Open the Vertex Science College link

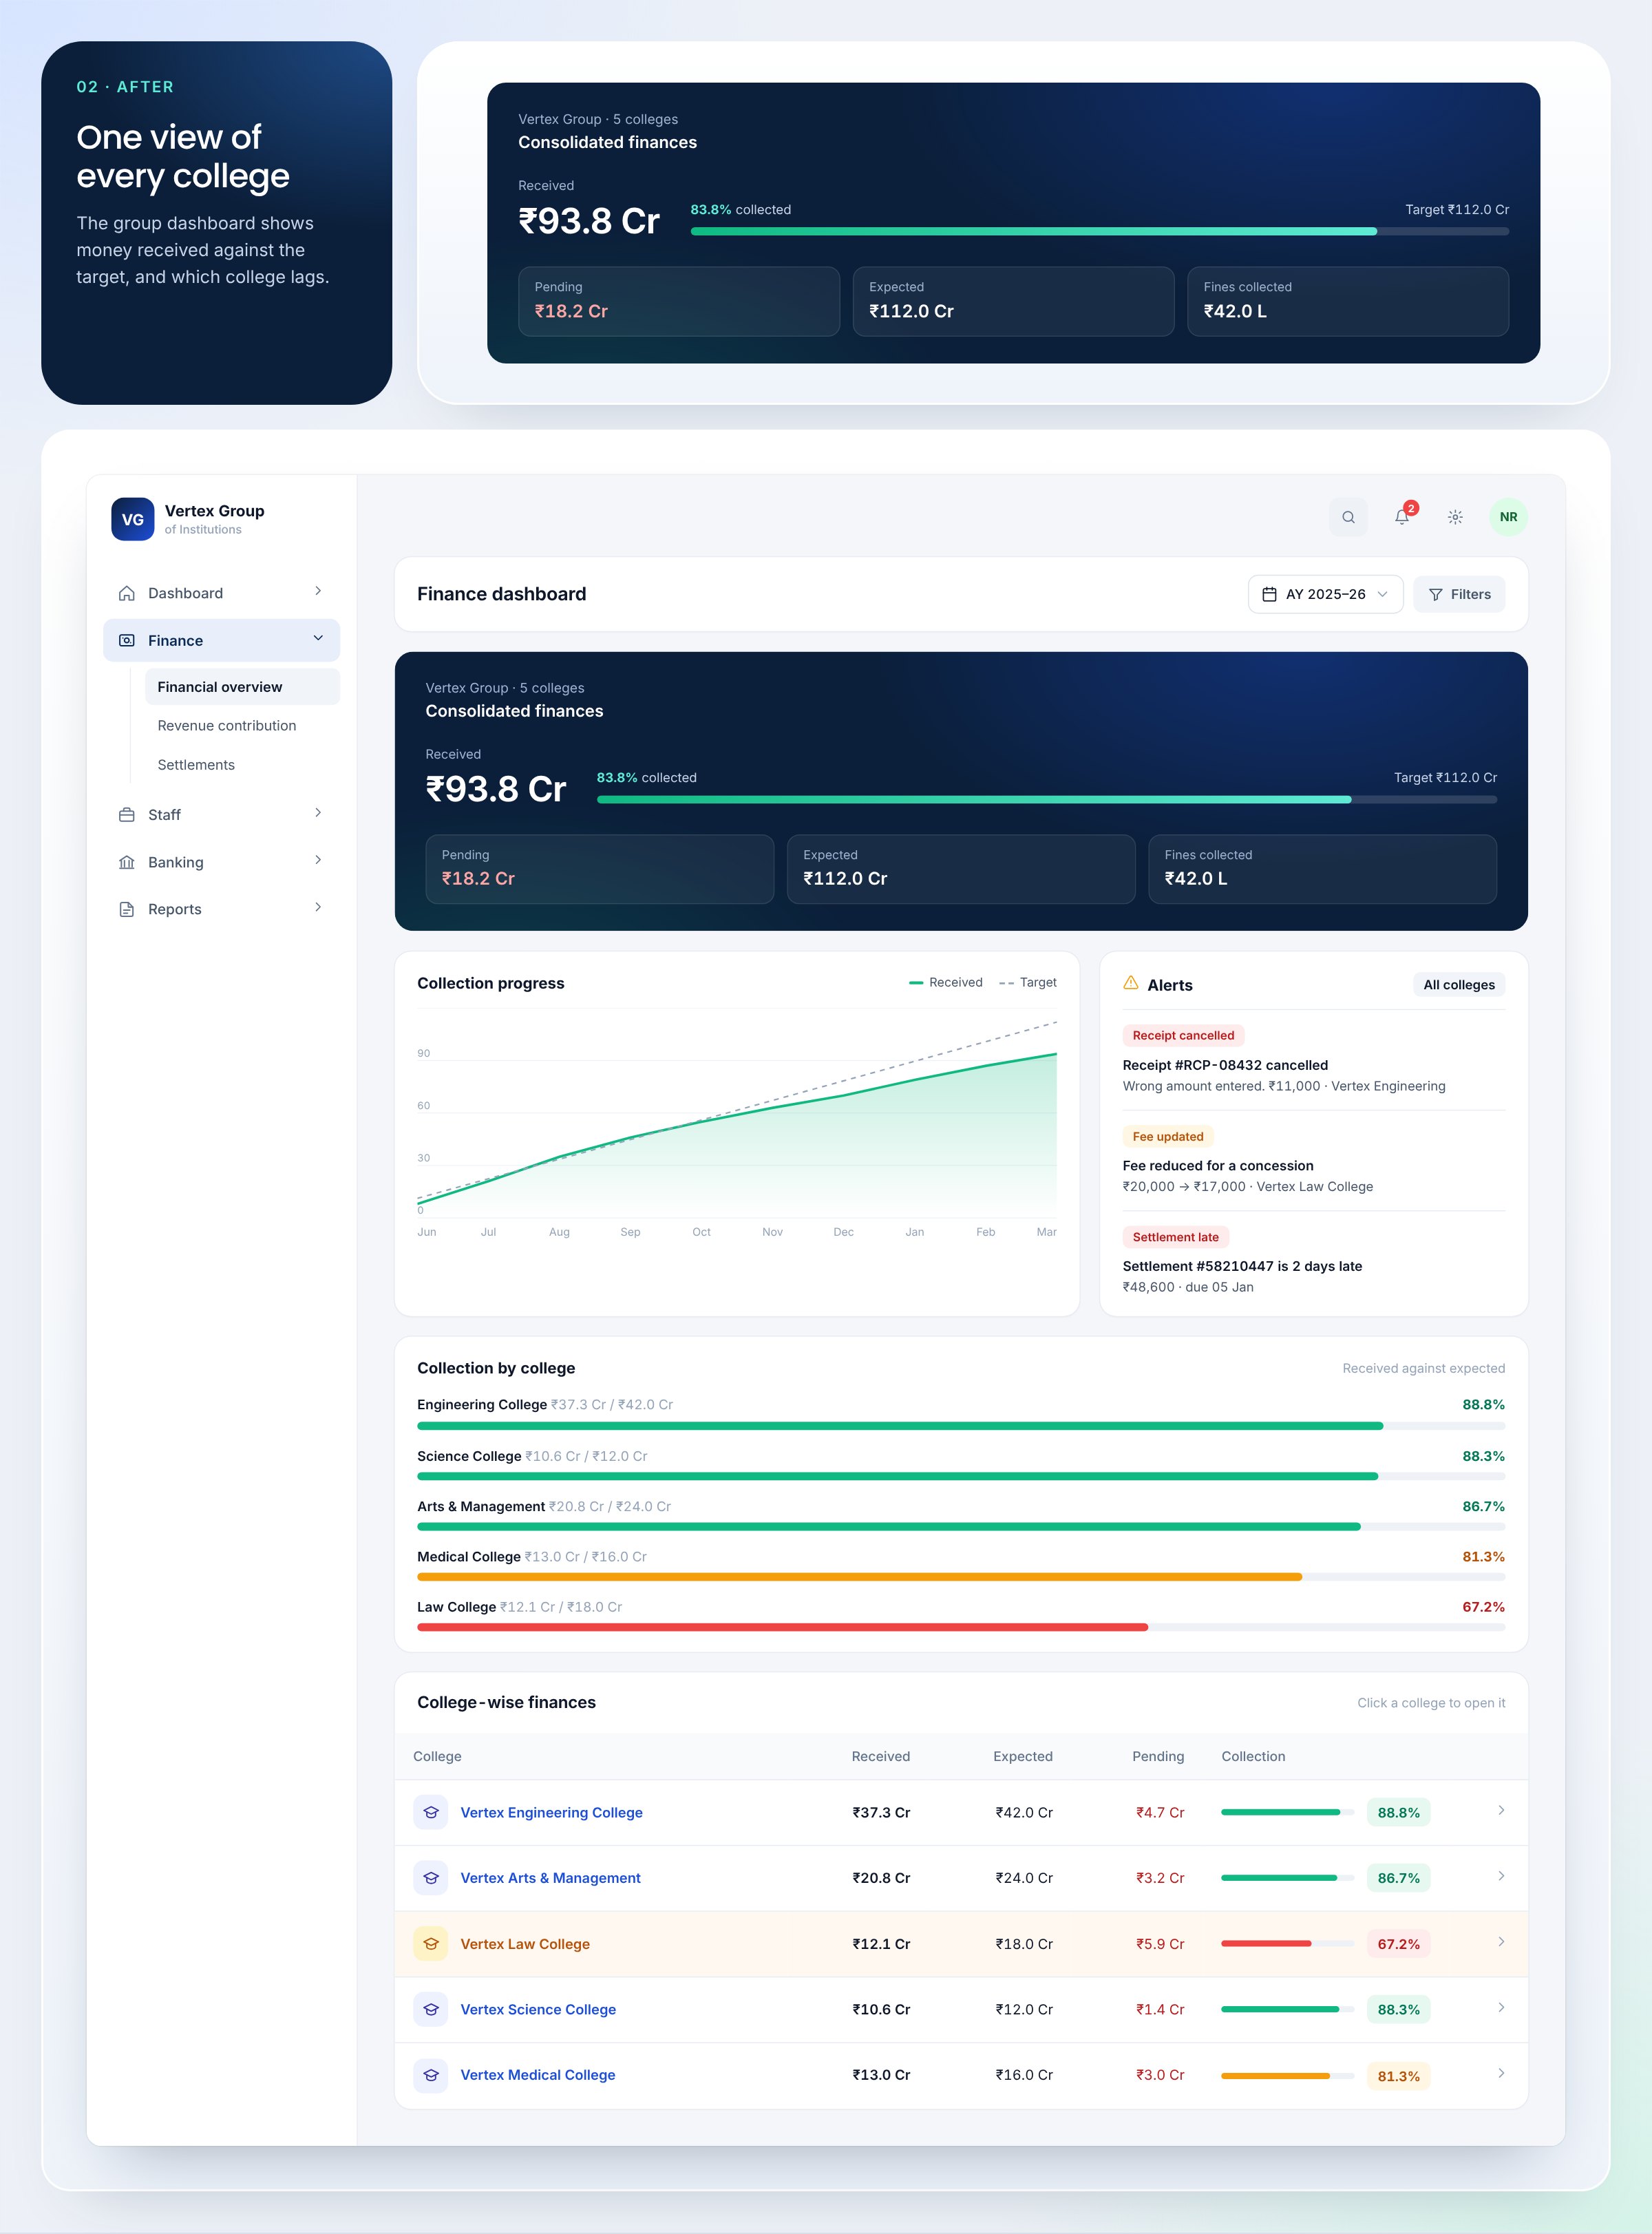click(538, 2009)
